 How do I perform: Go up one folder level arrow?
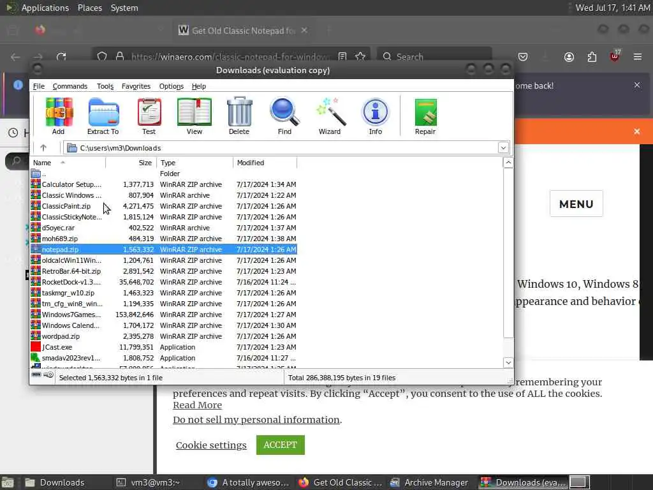(x=43, y=147)
